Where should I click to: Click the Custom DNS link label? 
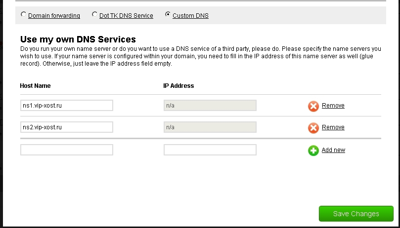pos(190,16)
